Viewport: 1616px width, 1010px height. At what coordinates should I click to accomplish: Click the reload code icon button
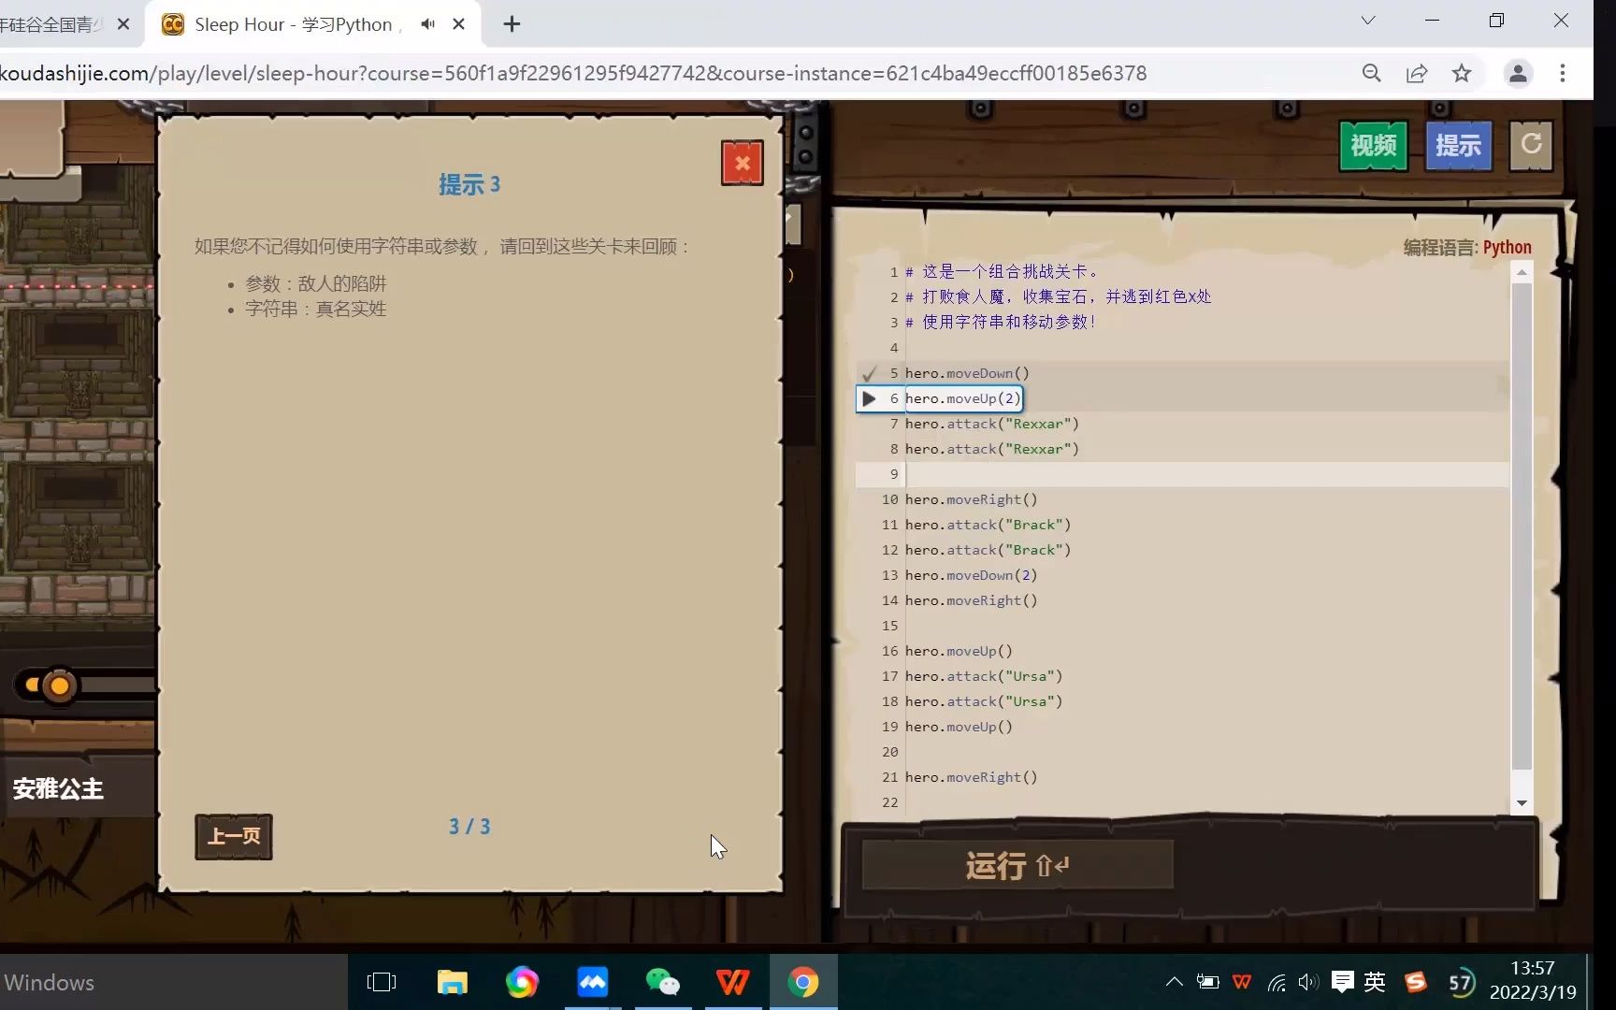[x=1531, y=145]
